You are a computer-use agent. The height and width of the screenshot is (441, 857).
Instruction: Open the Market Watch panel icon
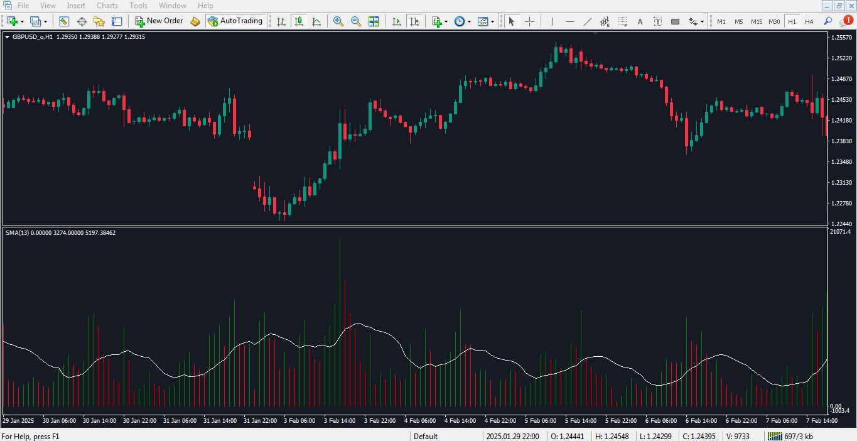coord(64,21)
